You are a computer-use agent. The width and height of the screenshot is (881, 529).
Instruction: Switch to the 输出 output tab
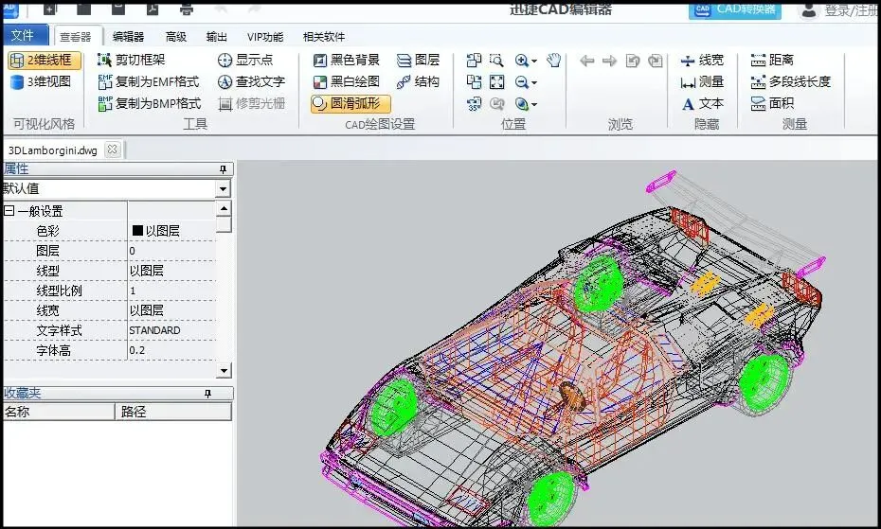(217, 37)
